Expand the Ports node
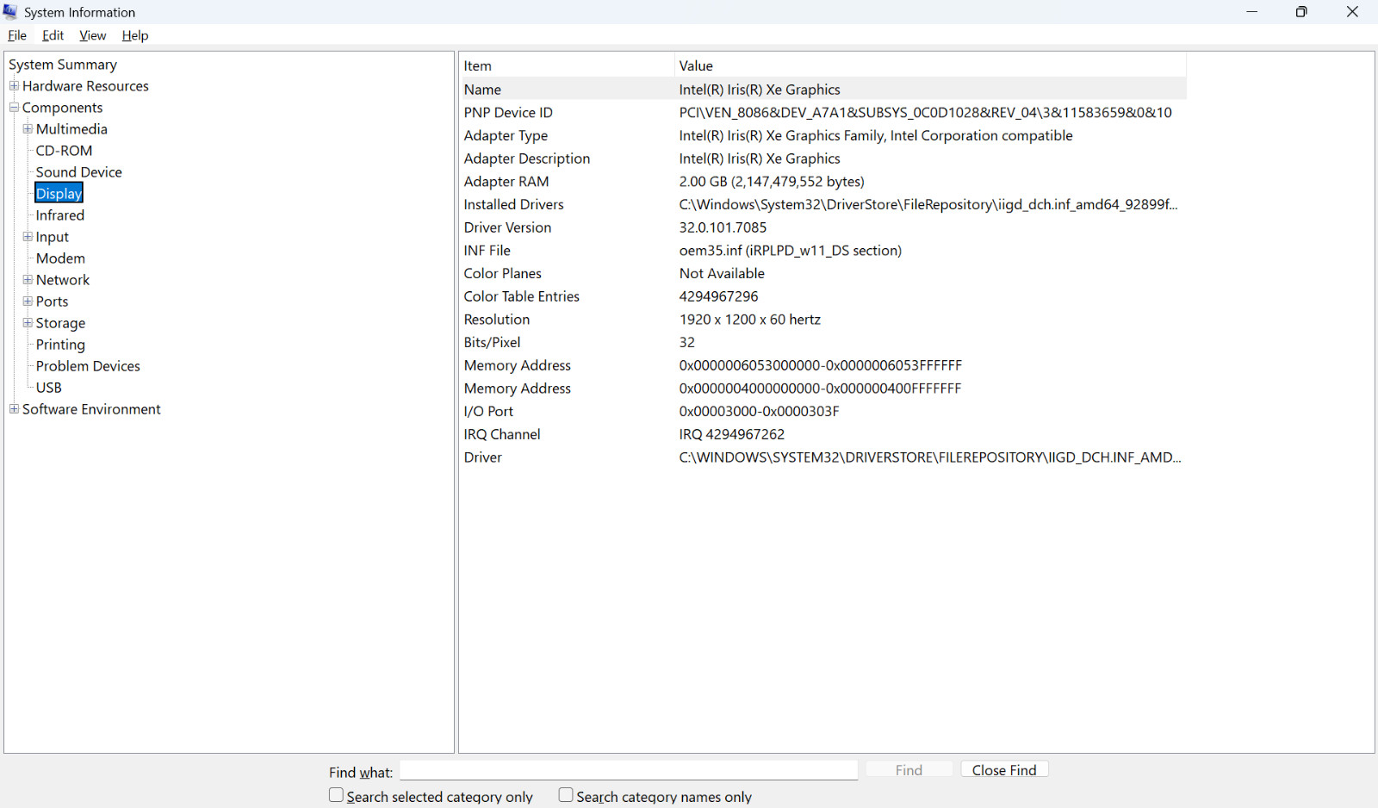The width and height of the screenshot is (1378, 808). tap(28, 301)
